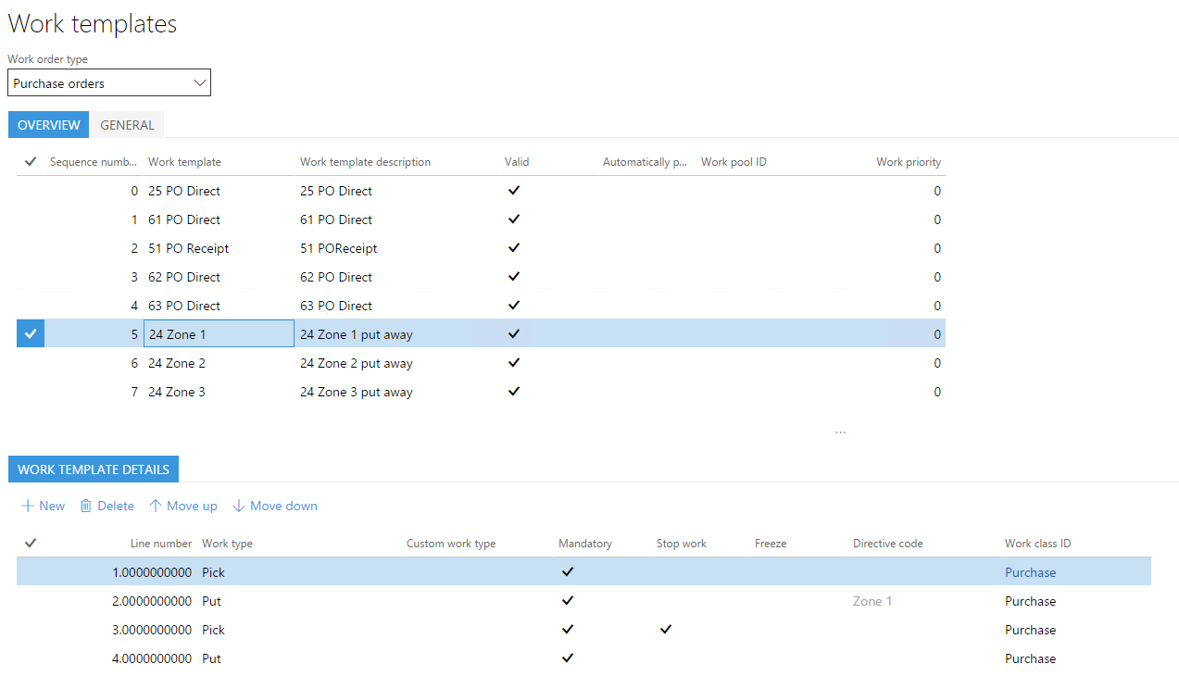Click the select-all checkmark in the Overview grid header

pos(31,162)
